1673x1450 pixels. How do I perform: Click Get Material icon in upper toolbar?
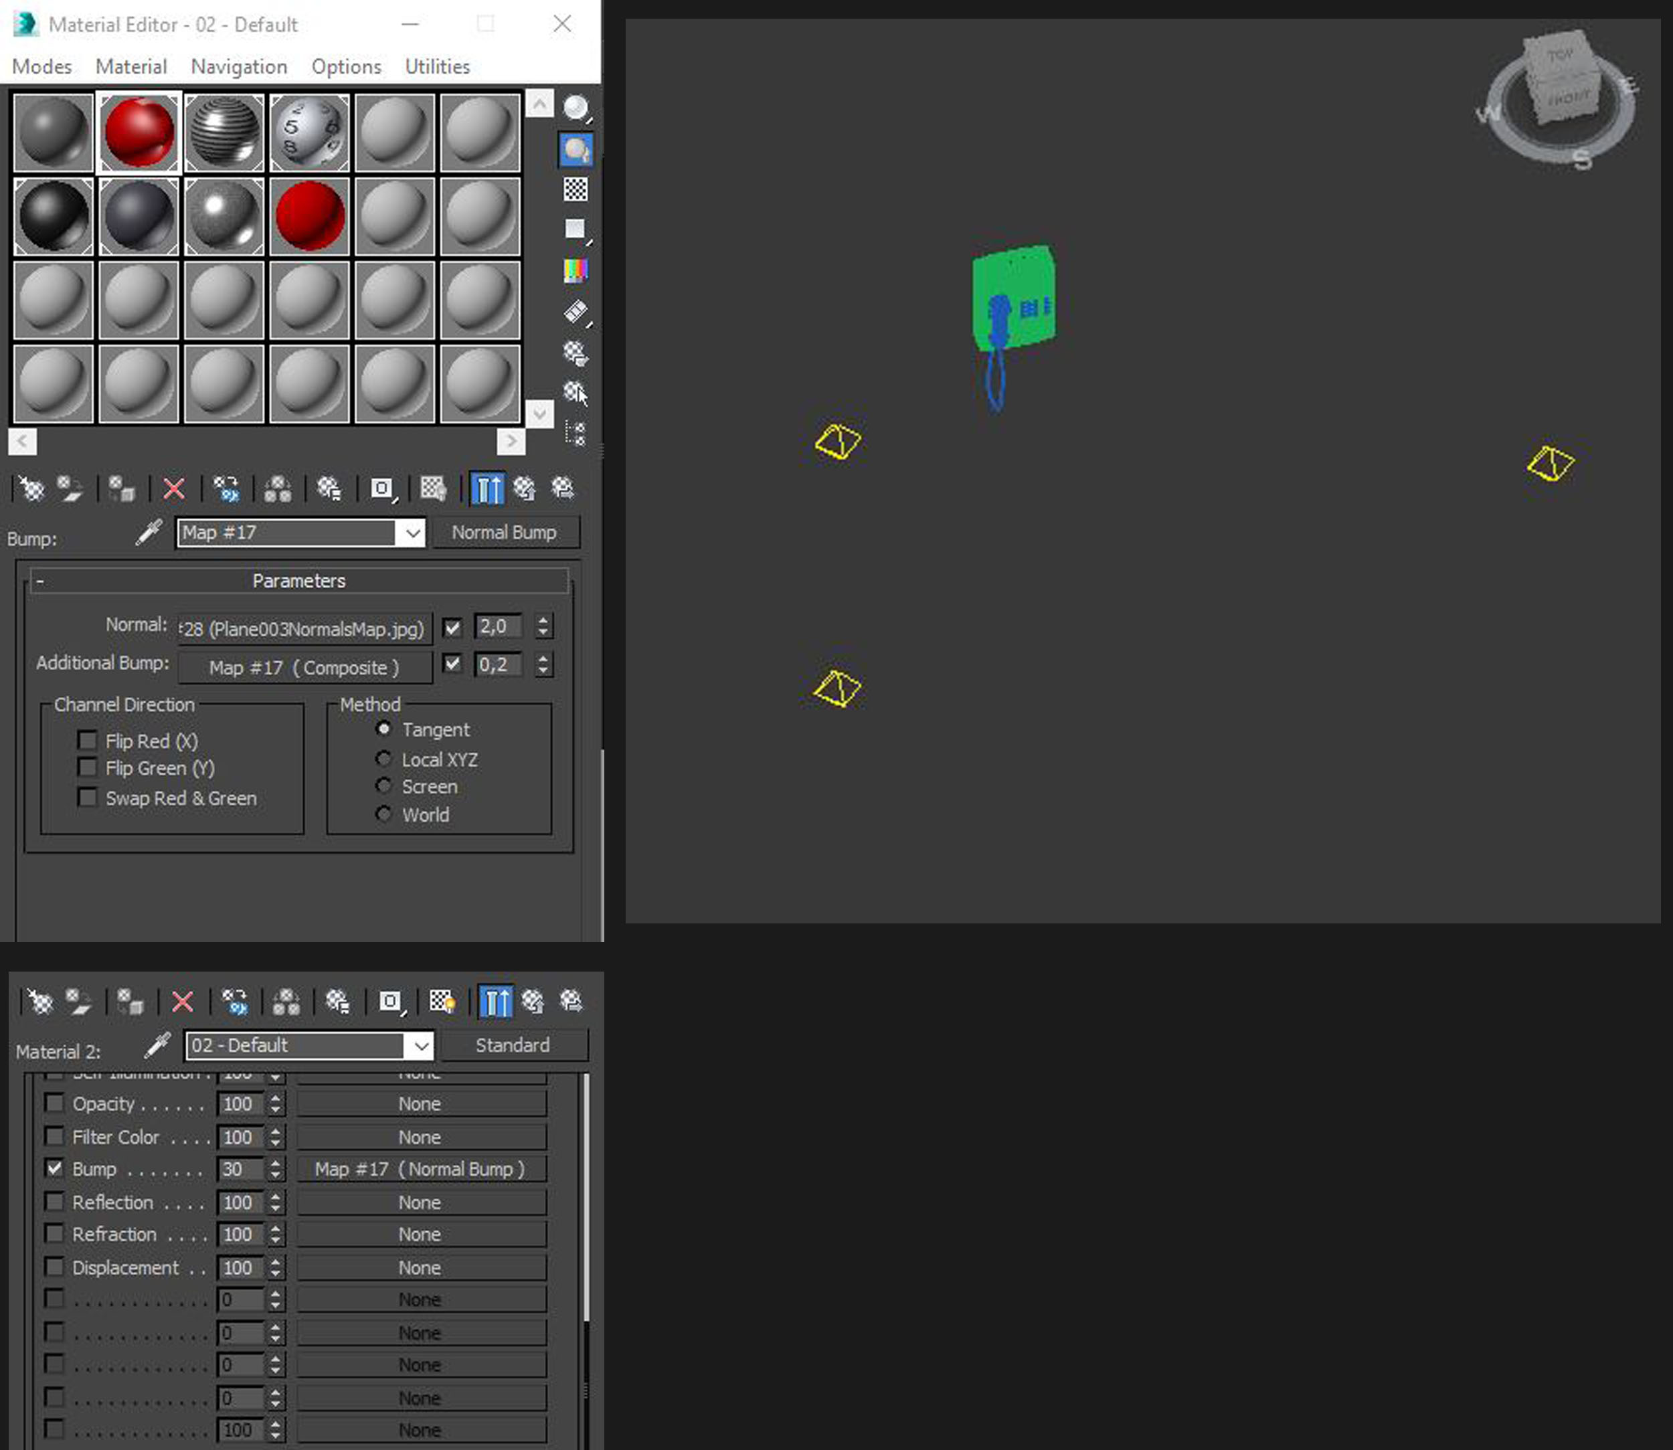tap(31, 488)
